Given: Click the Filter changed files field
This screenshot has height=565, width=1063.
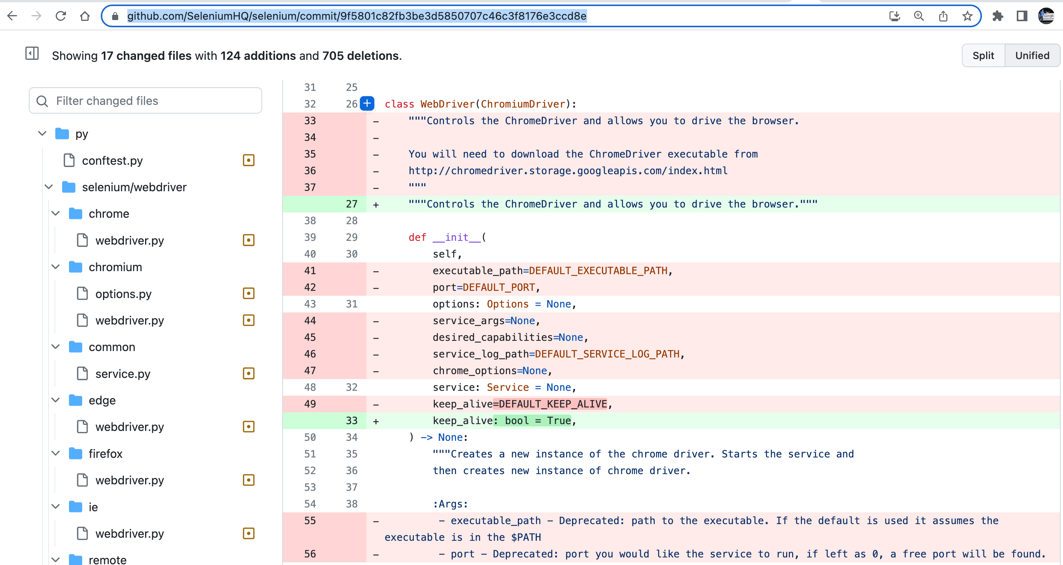Looking at the screenshot, I should click(145, 101).
